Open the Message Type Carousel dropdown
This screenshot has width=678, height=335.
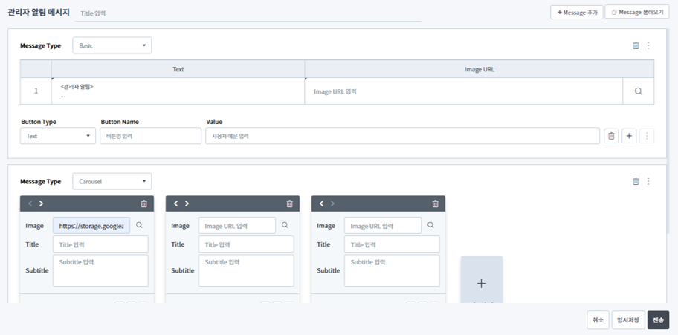tap(112, 181)
